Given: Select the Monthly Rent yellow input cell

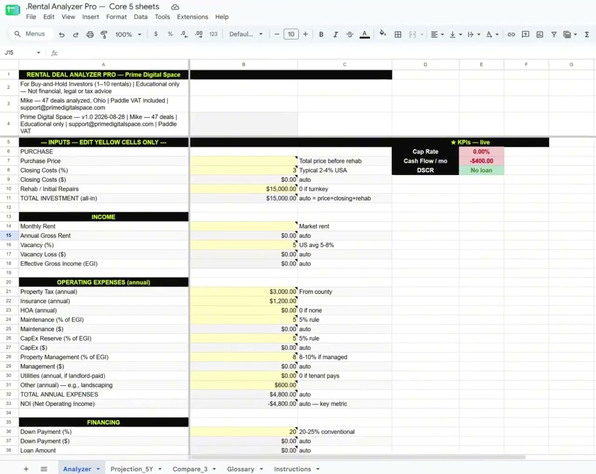Looking at the screenshot, I should point(244,226).
